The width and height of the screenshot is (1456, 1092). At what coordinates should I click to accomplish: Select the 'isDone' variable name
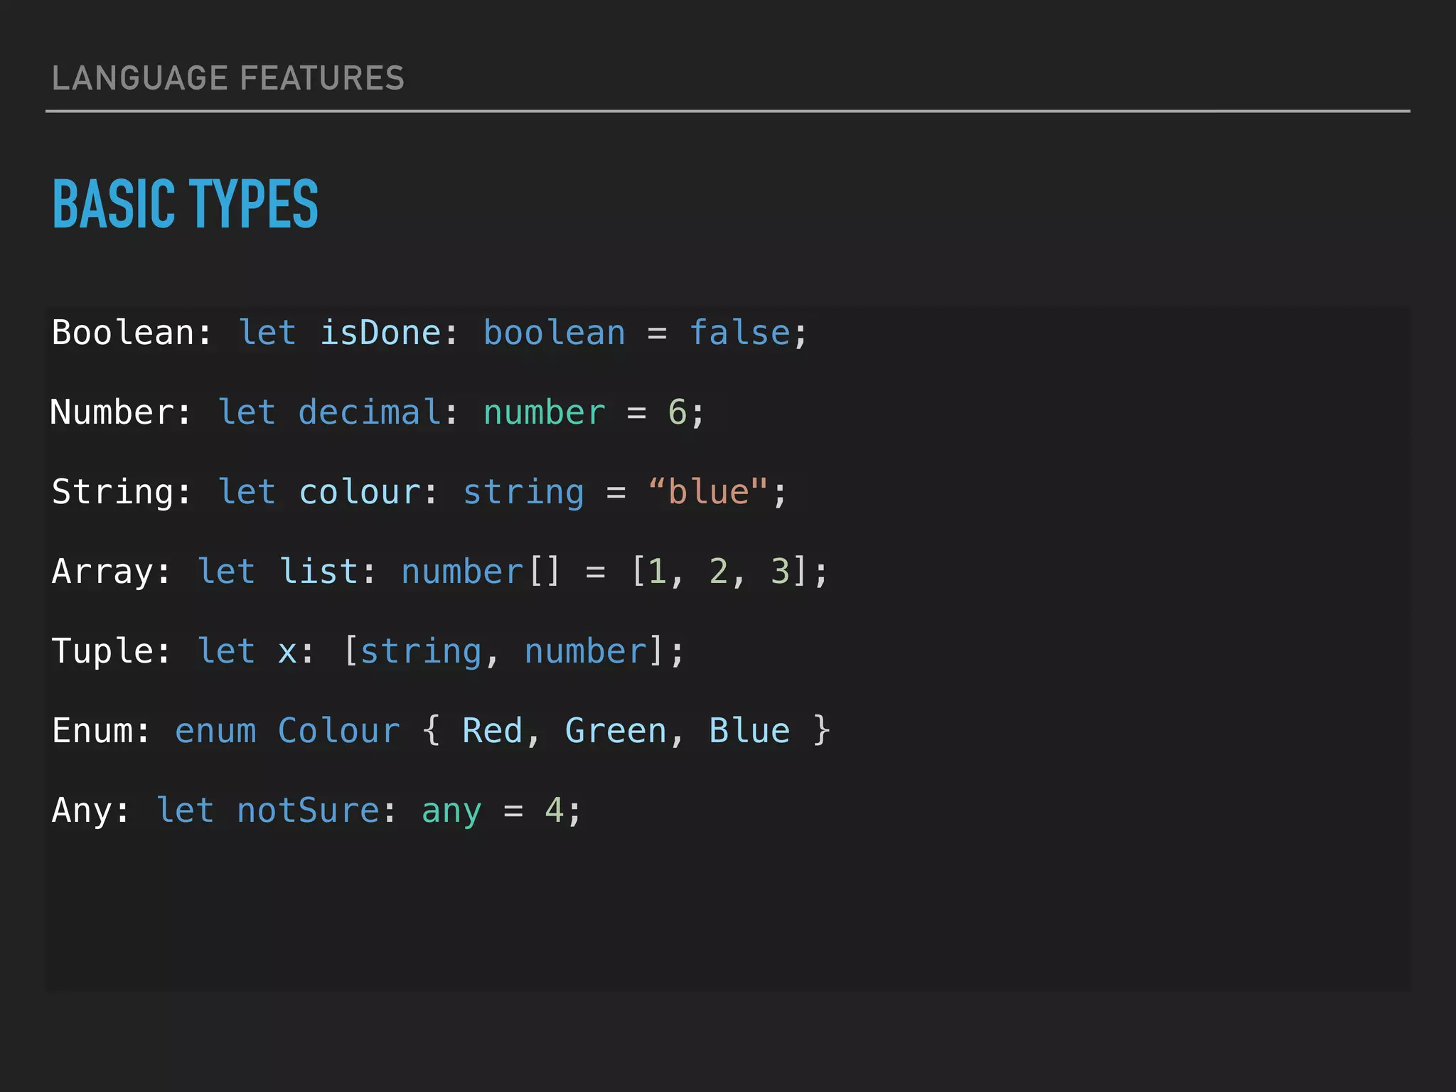coord(380,333)
